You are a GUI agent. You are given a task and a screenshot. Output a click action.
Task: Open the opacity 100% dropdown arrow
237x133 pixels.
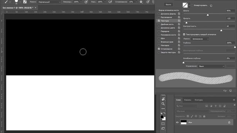pos(81,2)
